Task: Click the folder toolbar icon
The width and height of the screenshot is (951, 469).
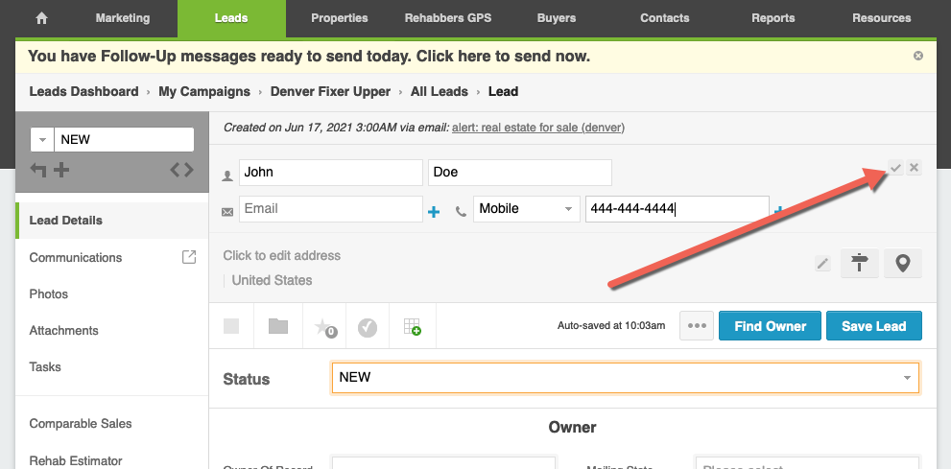Action: 278,327
